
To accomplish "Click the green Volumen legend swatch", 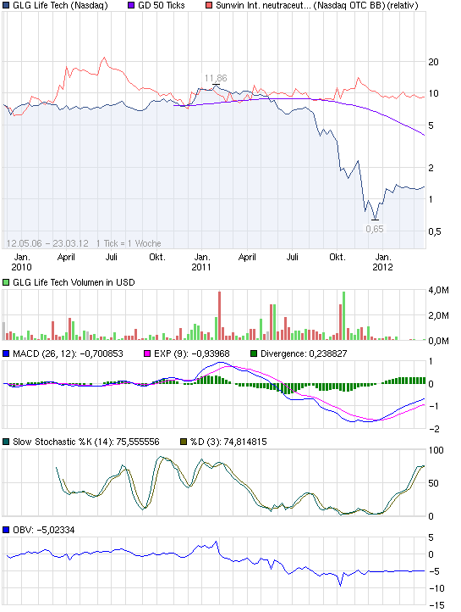I will click(x=6, y=282).
